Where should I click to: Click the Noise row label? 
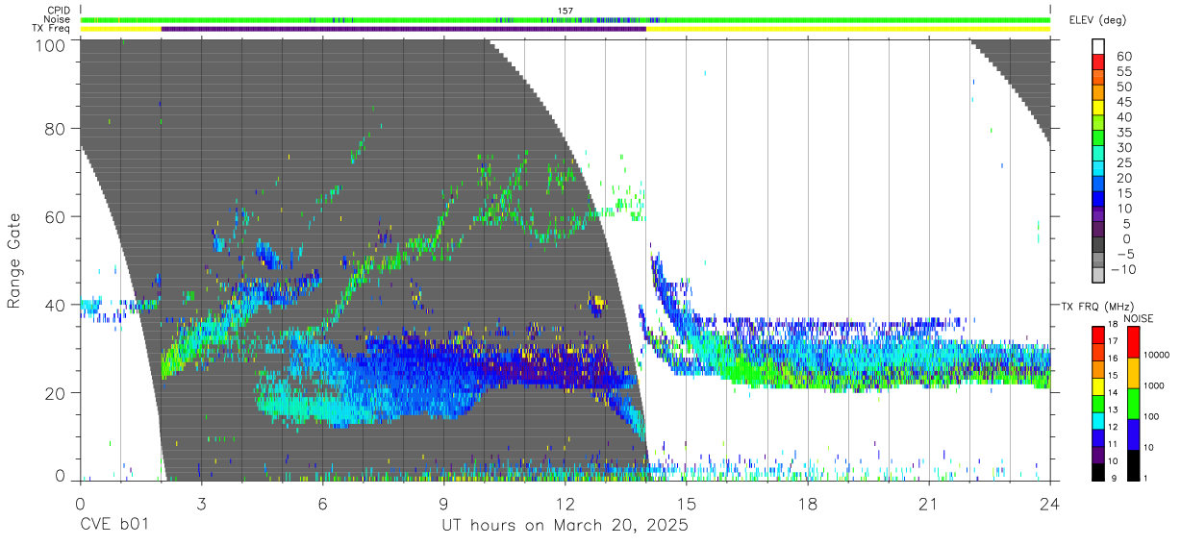tap(57, 19)
